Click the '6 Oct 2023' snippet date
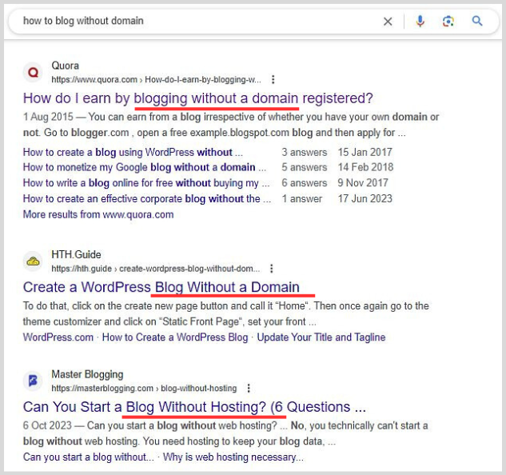This screenshot has height=475, width=506. (47, 425)
